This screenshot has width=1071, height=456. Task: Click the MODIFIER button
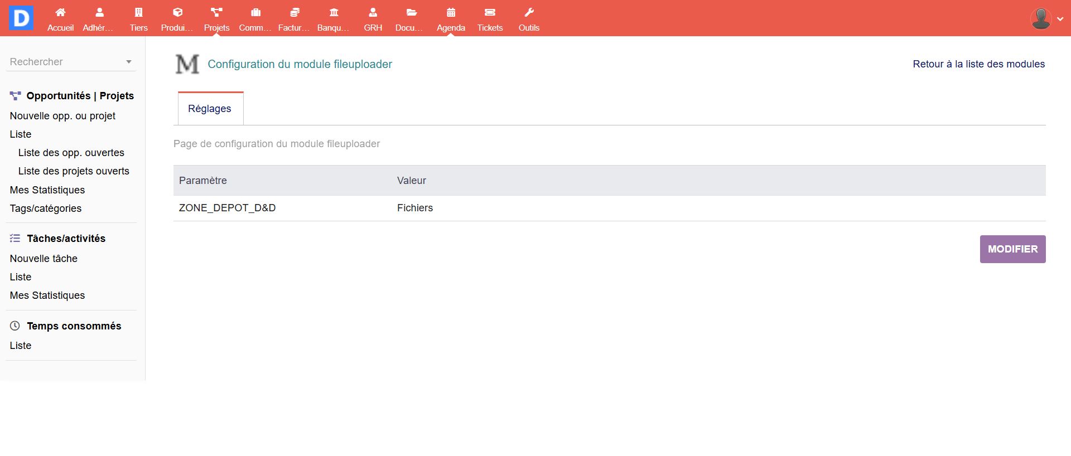1012,249
